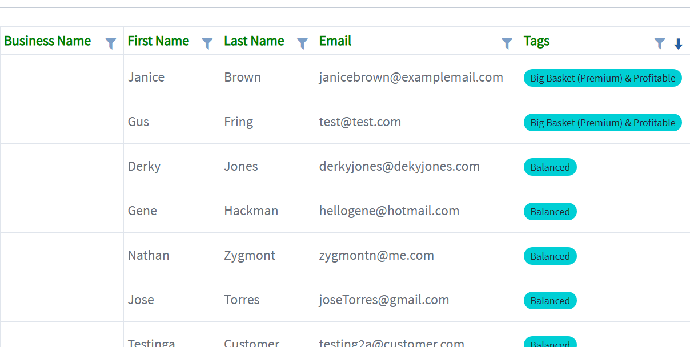The height and width of the screenshot is (347, 690).
Task: Sort by Last Name header
Action: 254,41
